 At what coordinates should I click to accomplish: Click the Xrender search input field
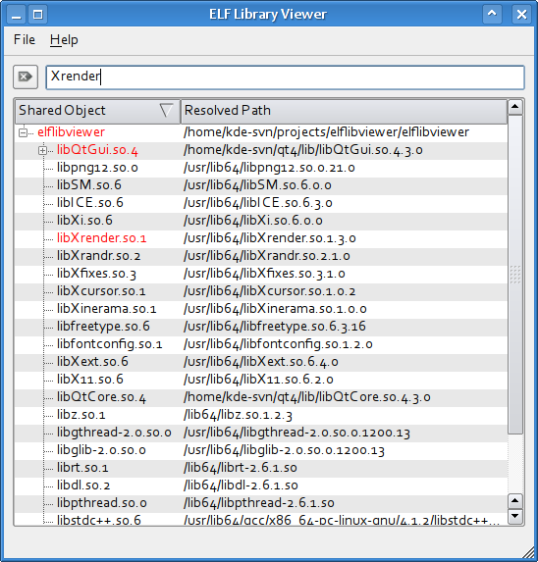[285, 77]
